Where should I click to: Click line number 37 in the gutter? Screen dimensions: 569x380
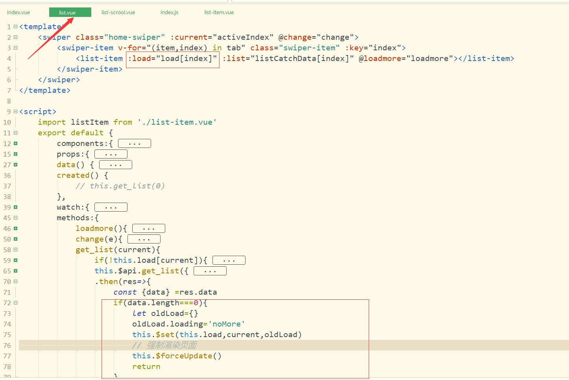[7, 186]
